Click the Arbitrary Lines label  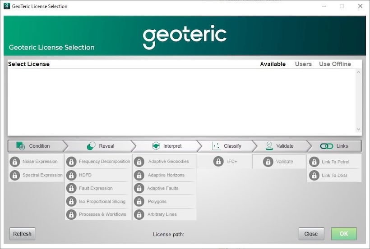[x=162, y=214]
